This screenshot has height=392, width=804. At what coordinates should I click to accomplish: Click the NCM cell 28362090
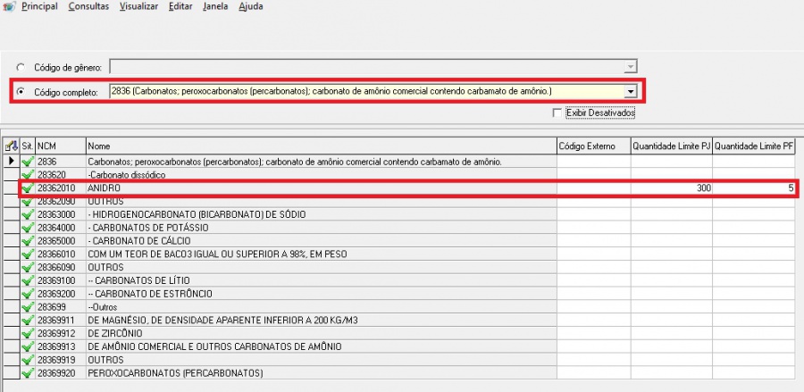point(61,202)
